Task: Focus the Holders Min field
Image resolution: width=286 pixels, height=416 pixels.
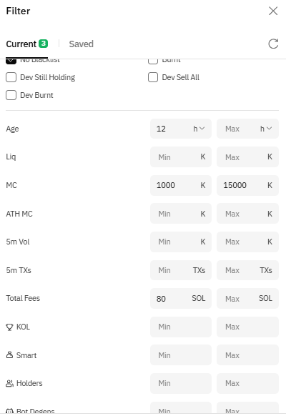Action: [x=181, y=383]
